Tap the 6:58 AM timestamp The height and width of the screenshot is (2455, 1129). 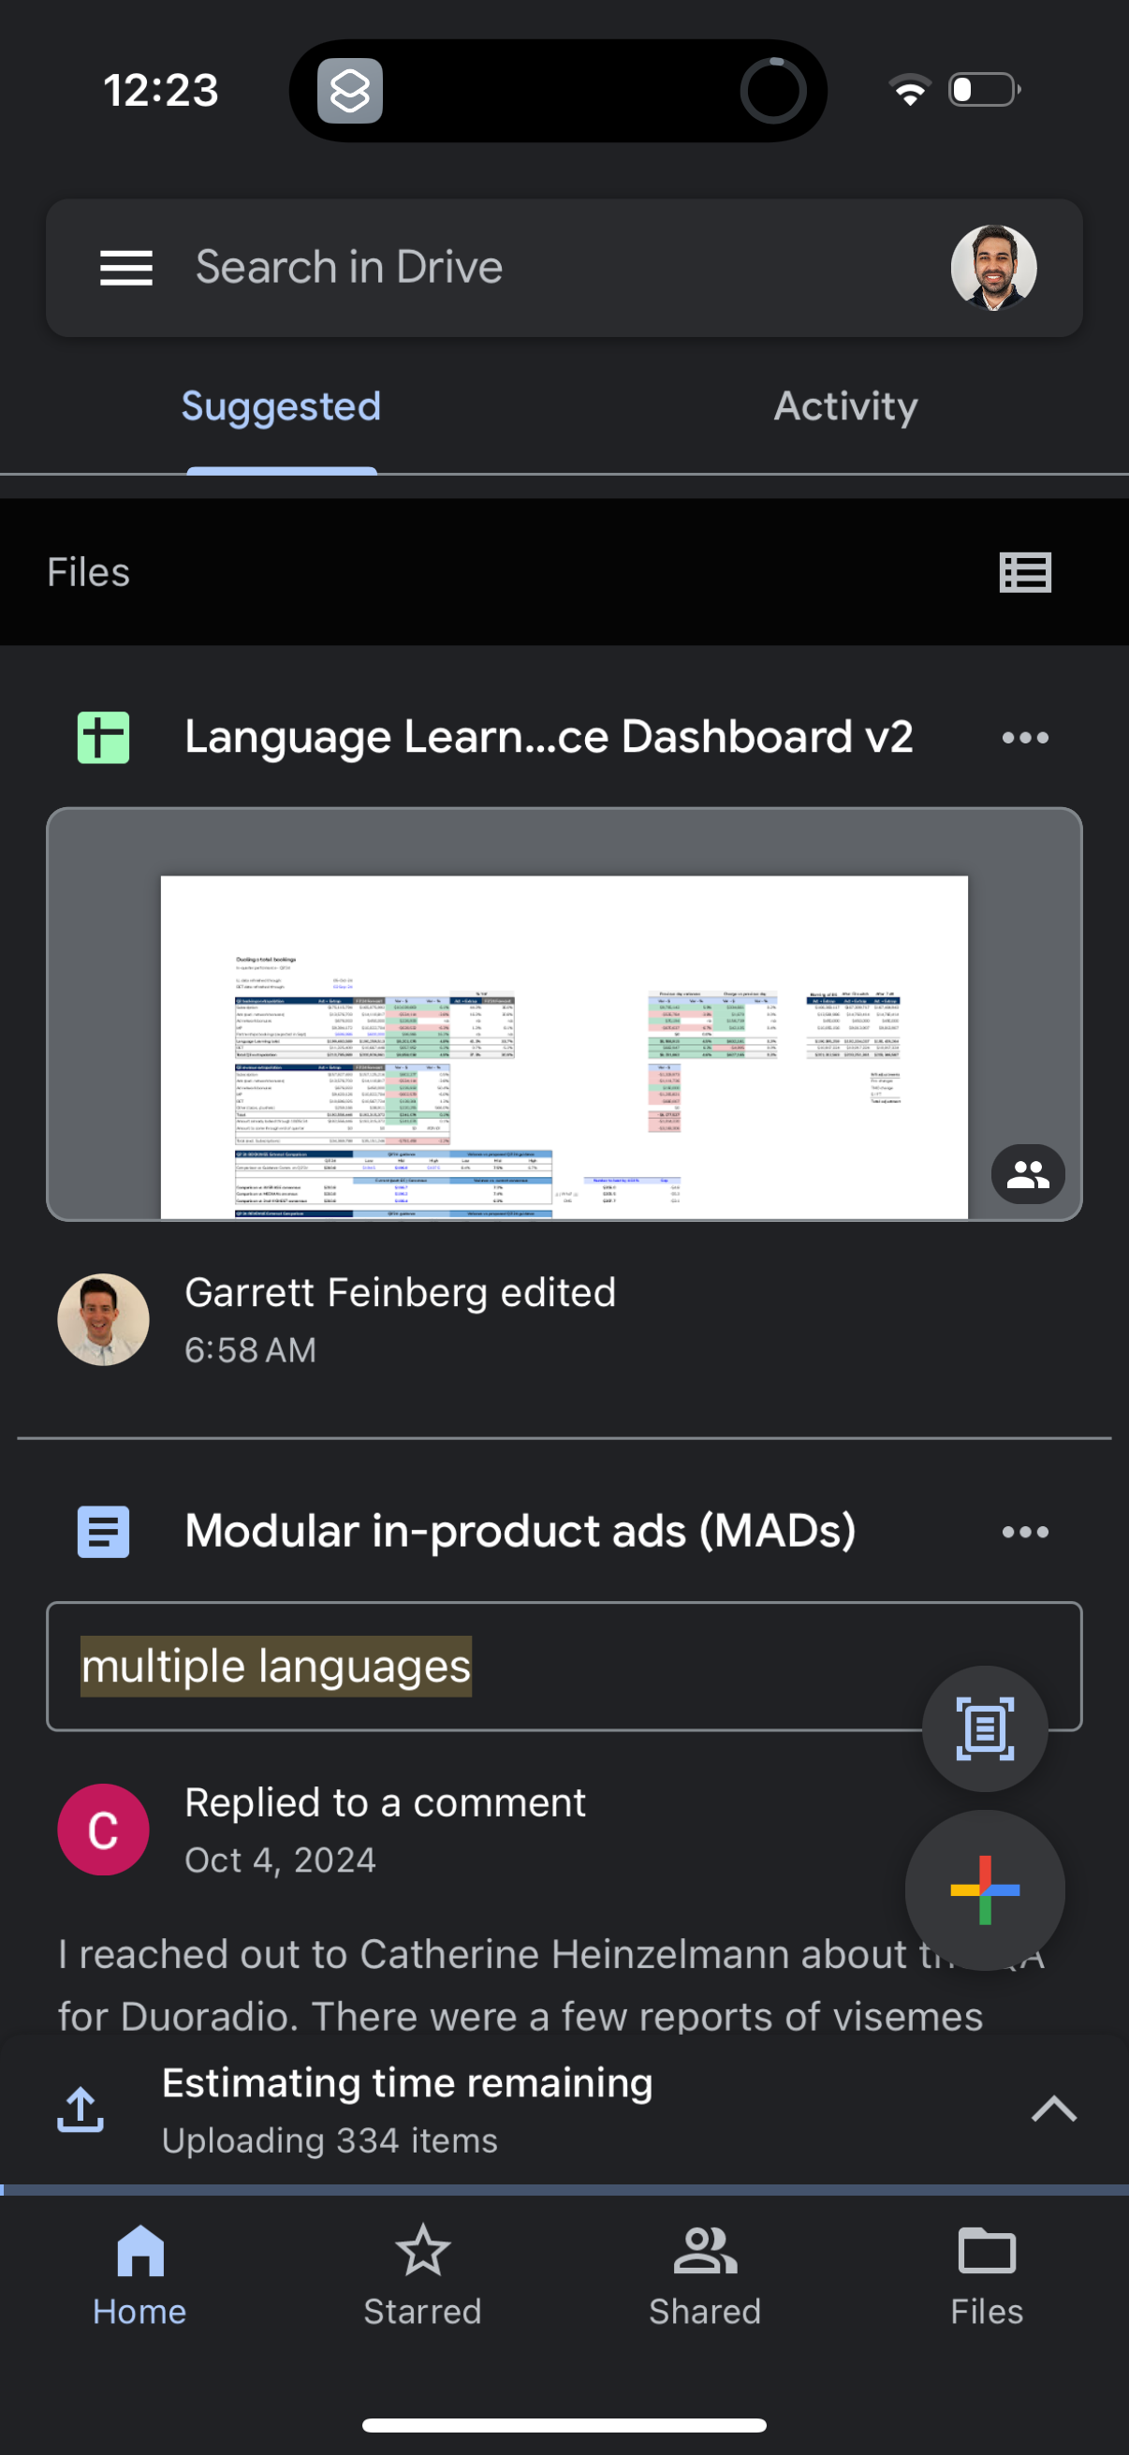click(x=250, y=1350)
